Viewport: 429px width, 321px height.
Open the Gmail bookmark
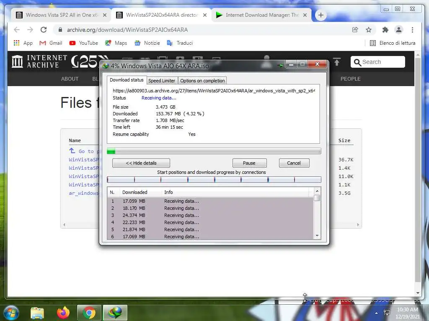(x=51, y=43)
